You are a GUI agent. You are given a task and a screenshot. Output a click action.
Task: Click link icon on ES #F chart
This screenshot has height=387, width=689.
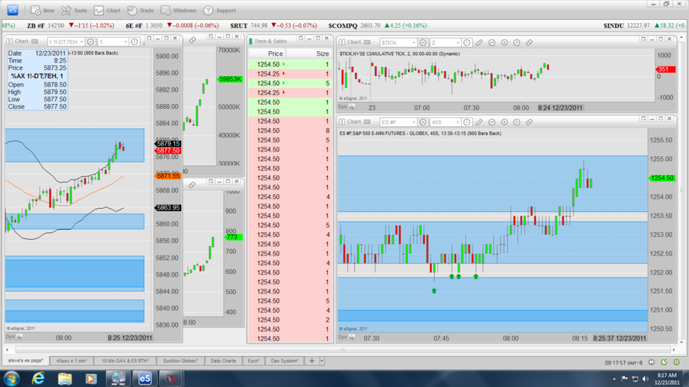tap(529, 122)
